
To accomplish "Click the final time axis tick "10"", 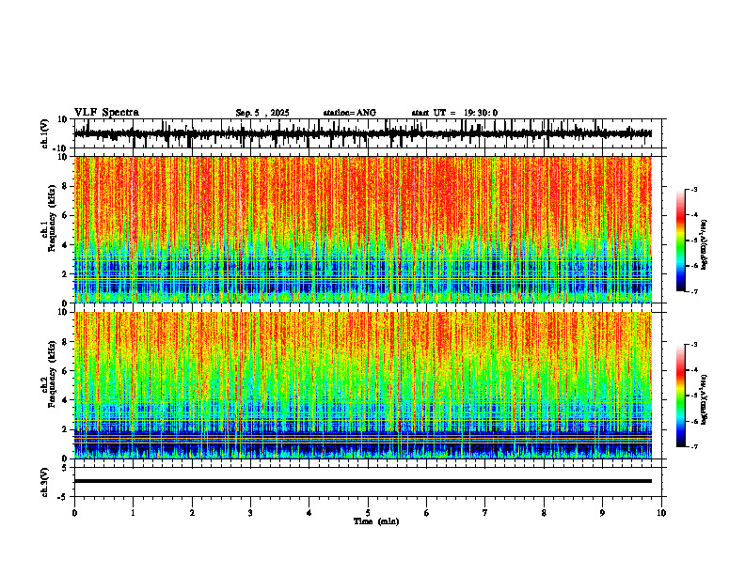I will click(661, 513).
